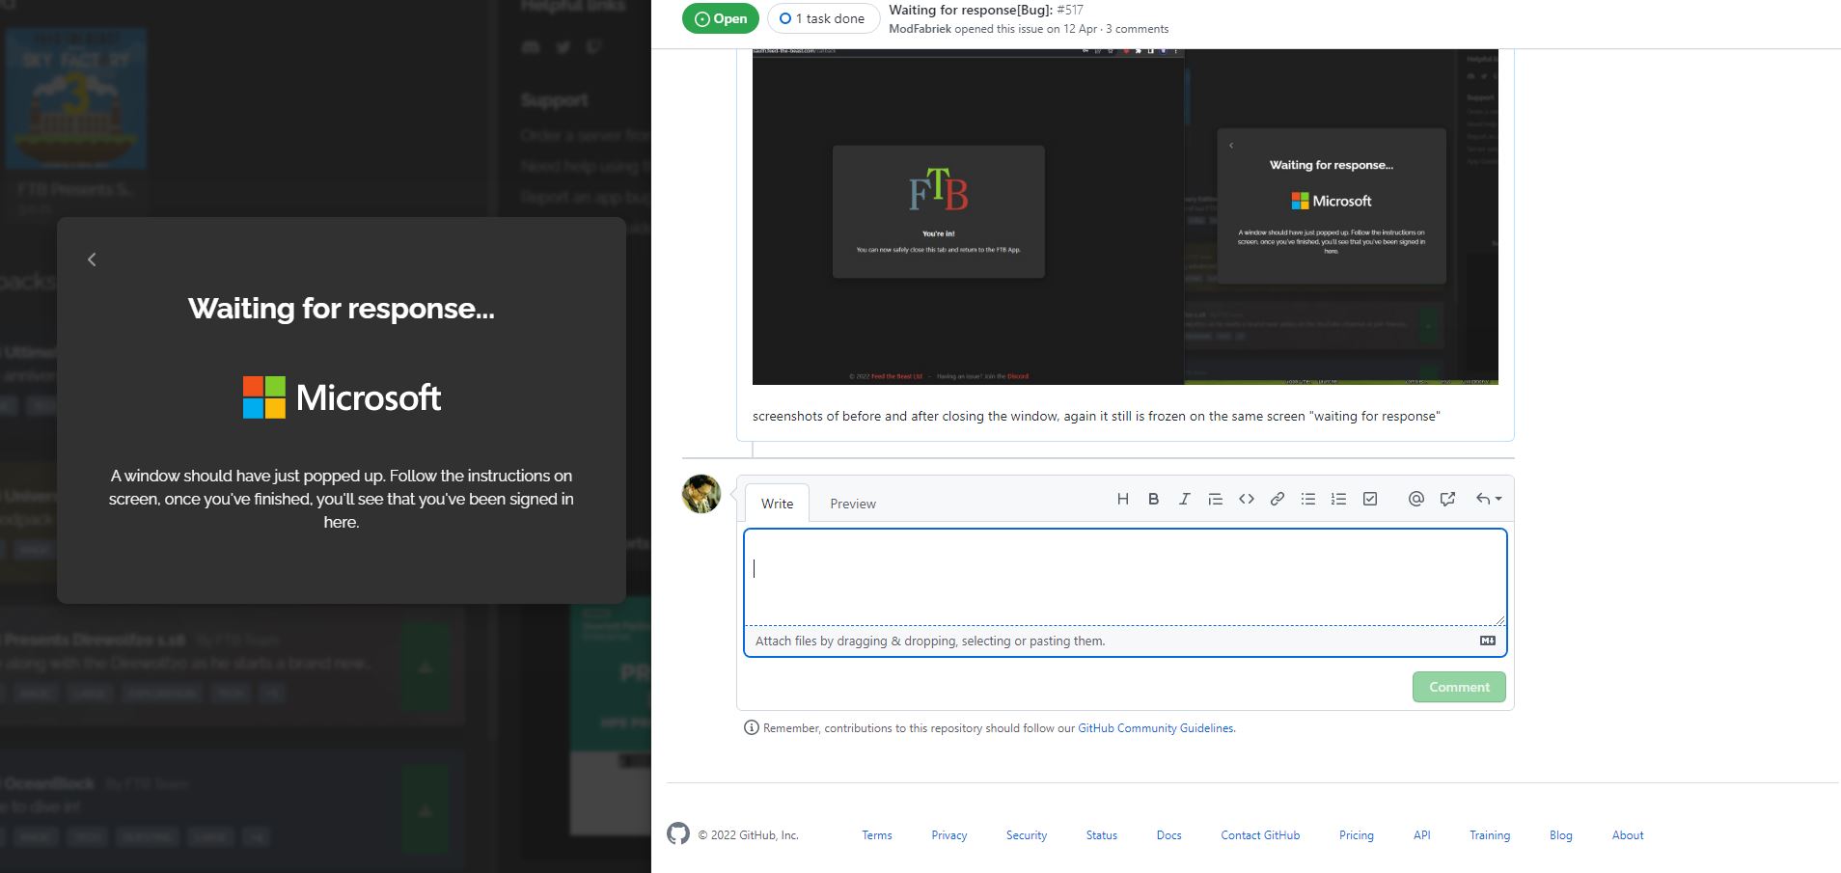Open the Training footer link
1841x873 pixels.
click(x=1490, y=835)
